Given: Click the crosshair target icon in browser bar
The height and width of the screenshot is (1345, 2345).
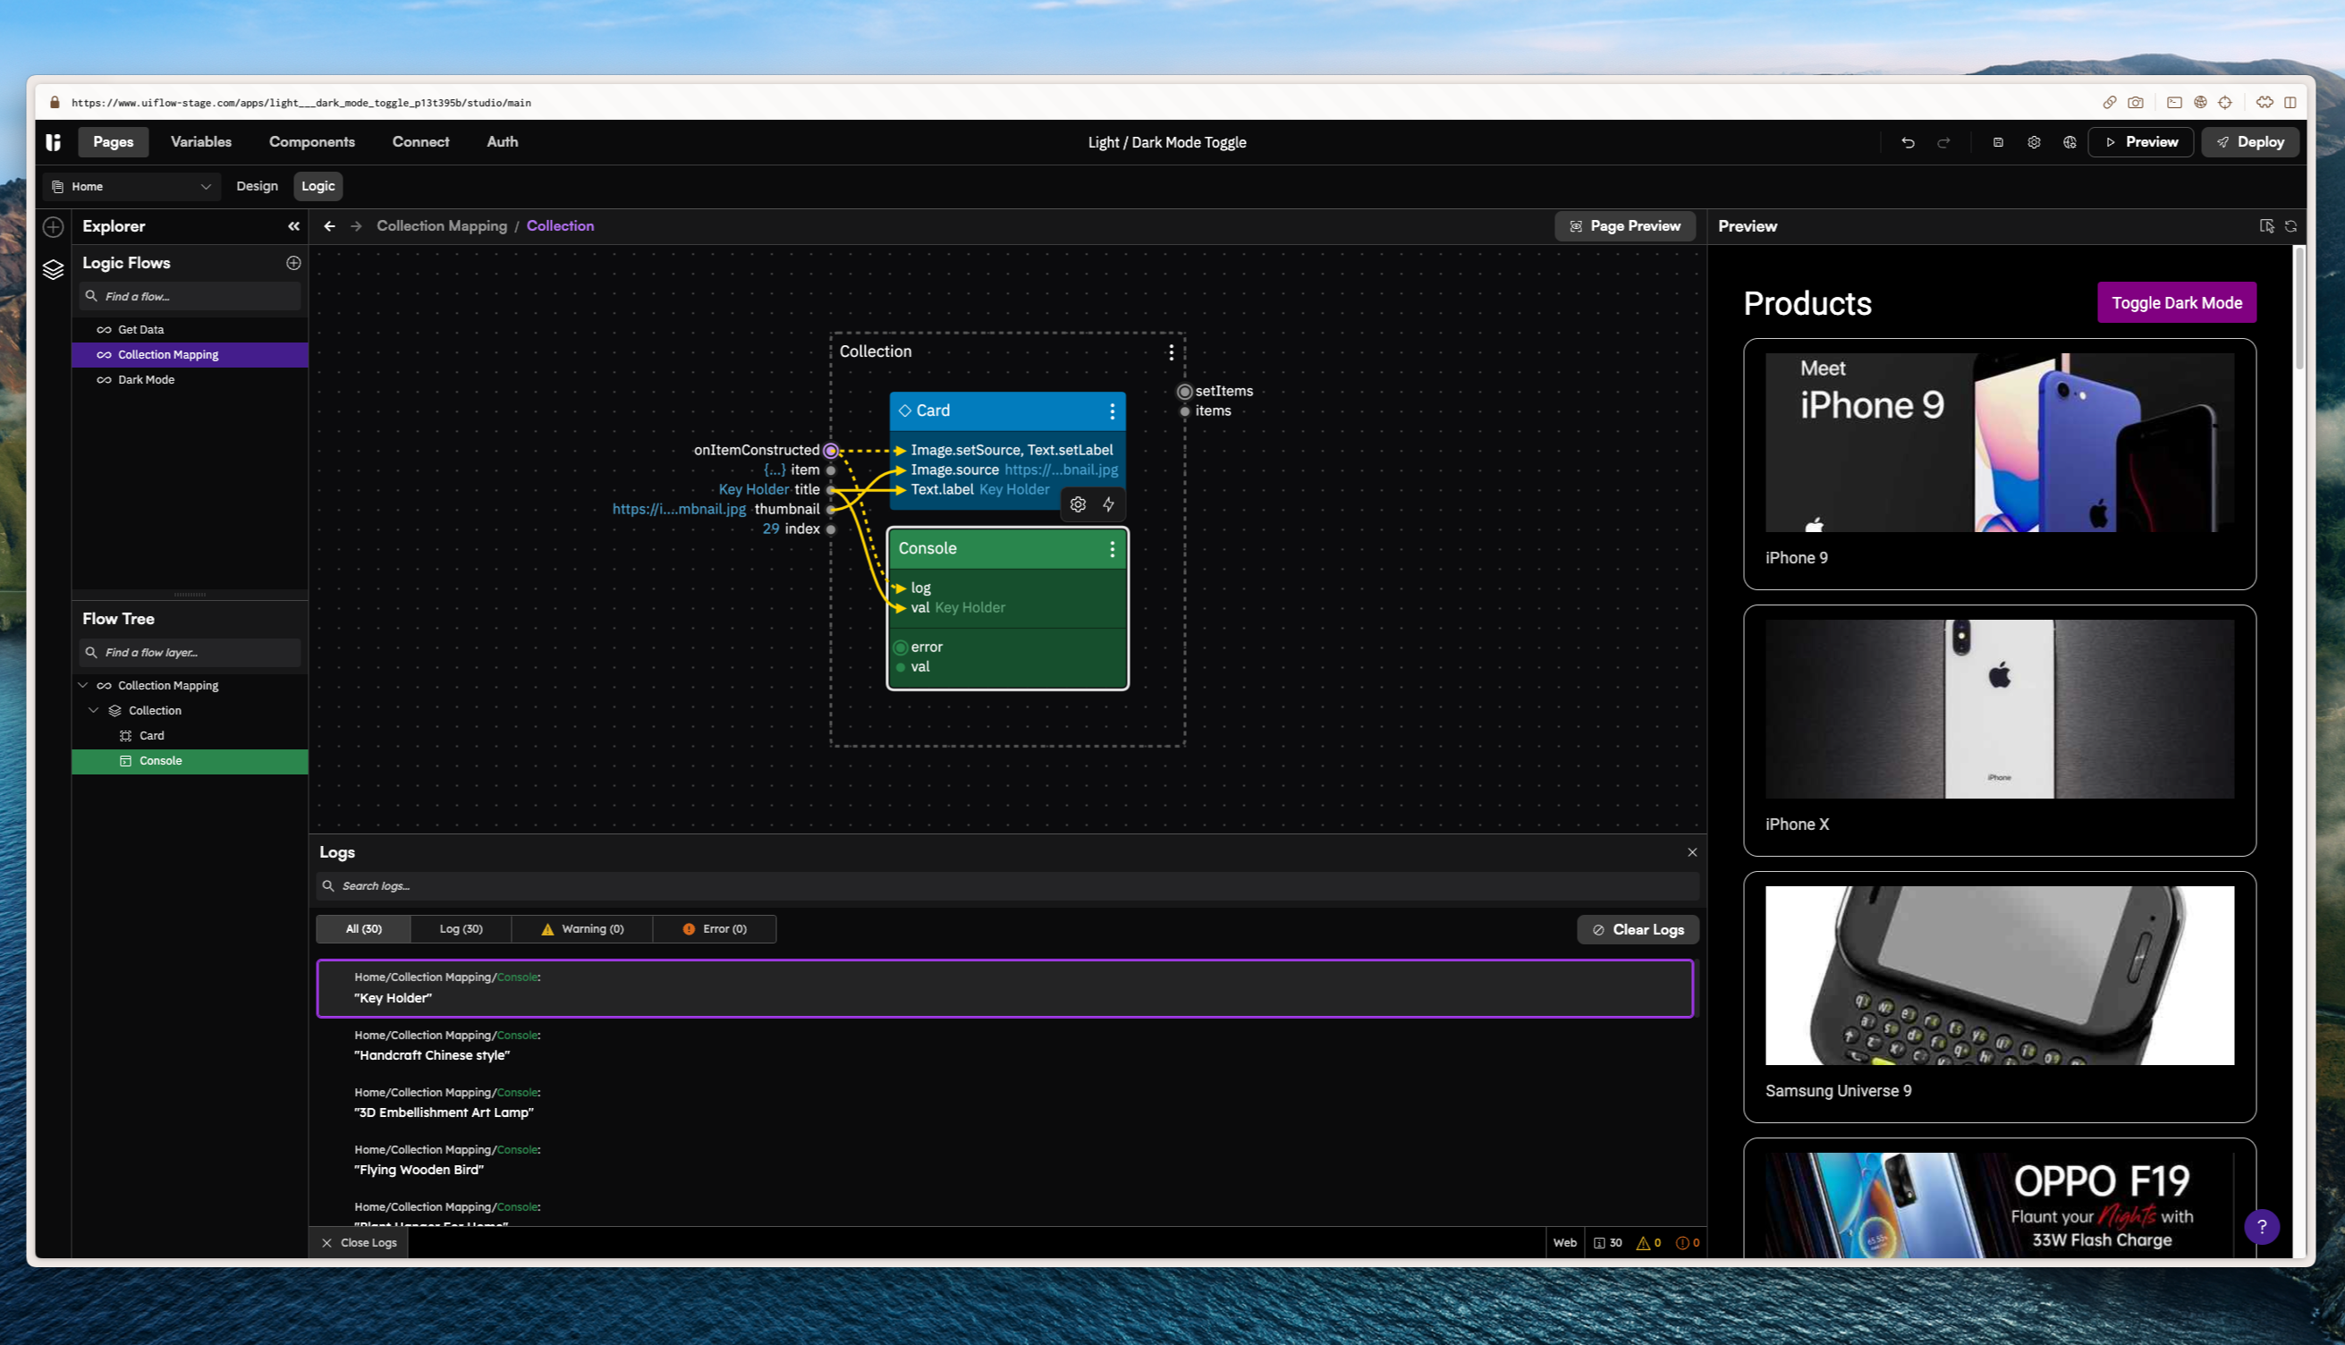Looking at the screenshot, I should pos(2225,103).
